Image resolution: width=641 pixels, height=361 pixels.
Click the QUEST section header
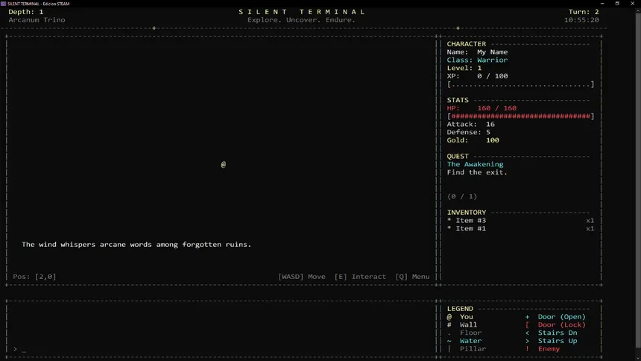[x=458, y=156]
